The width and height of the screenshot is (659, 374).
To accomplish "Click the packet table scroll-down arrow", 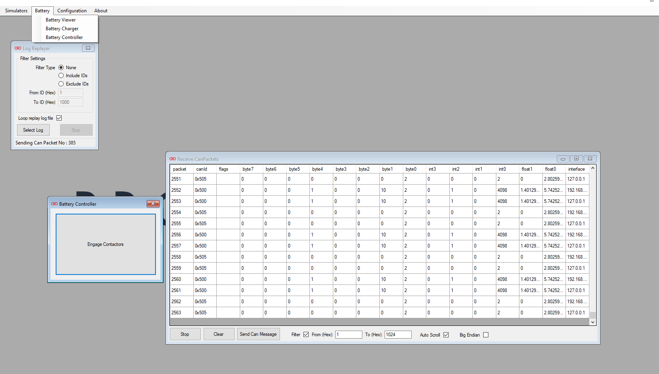I will coord(593,322).
